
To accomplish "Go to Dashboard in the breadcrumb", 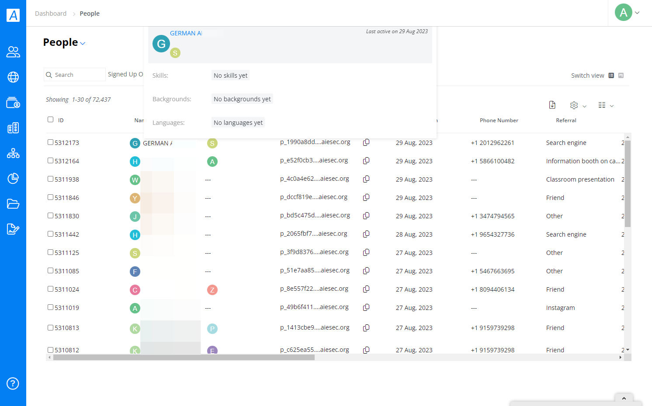I will [x=51, y=14].
